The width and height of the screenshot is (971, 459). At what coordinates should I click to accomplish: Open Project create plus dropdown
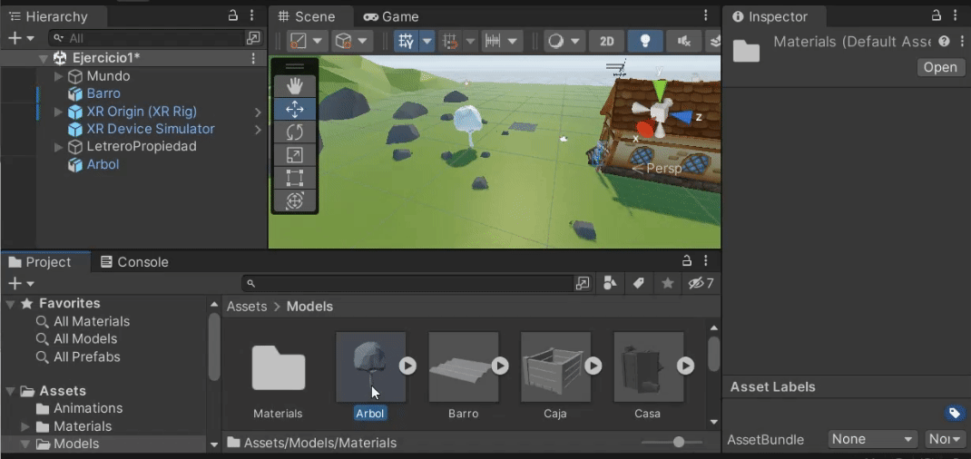tap(21, 283)
